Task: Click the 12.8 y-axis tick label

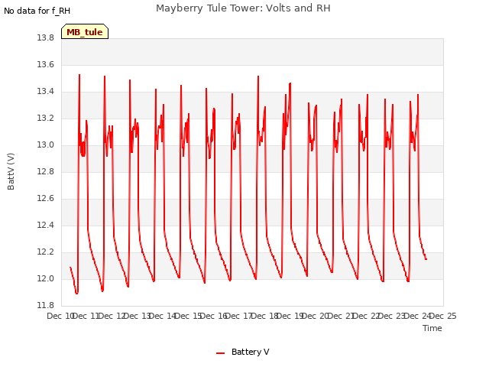Action: click(46, 171)
